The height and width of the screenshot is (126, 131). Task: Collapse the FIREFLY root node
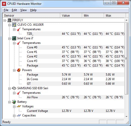click(x=5, y=20)
